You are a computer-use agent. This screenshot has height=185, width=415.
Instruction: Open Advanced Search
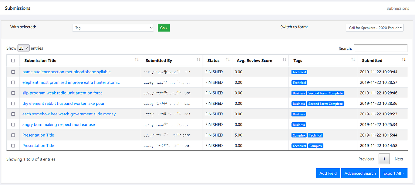(360, 173)
